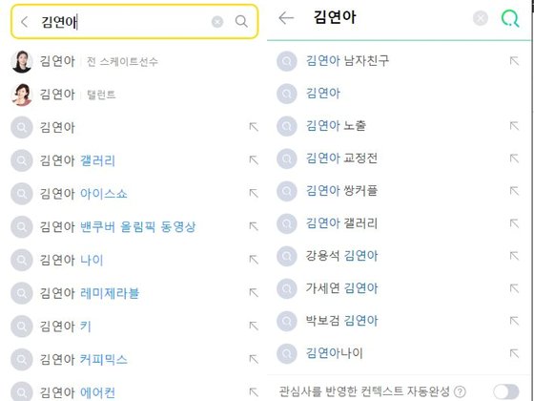Screen dimensions: 534x401
Task: Toggle the 컨텍스트 자동완성 switch
Action: pyautogui.click(x=506, y=391)
